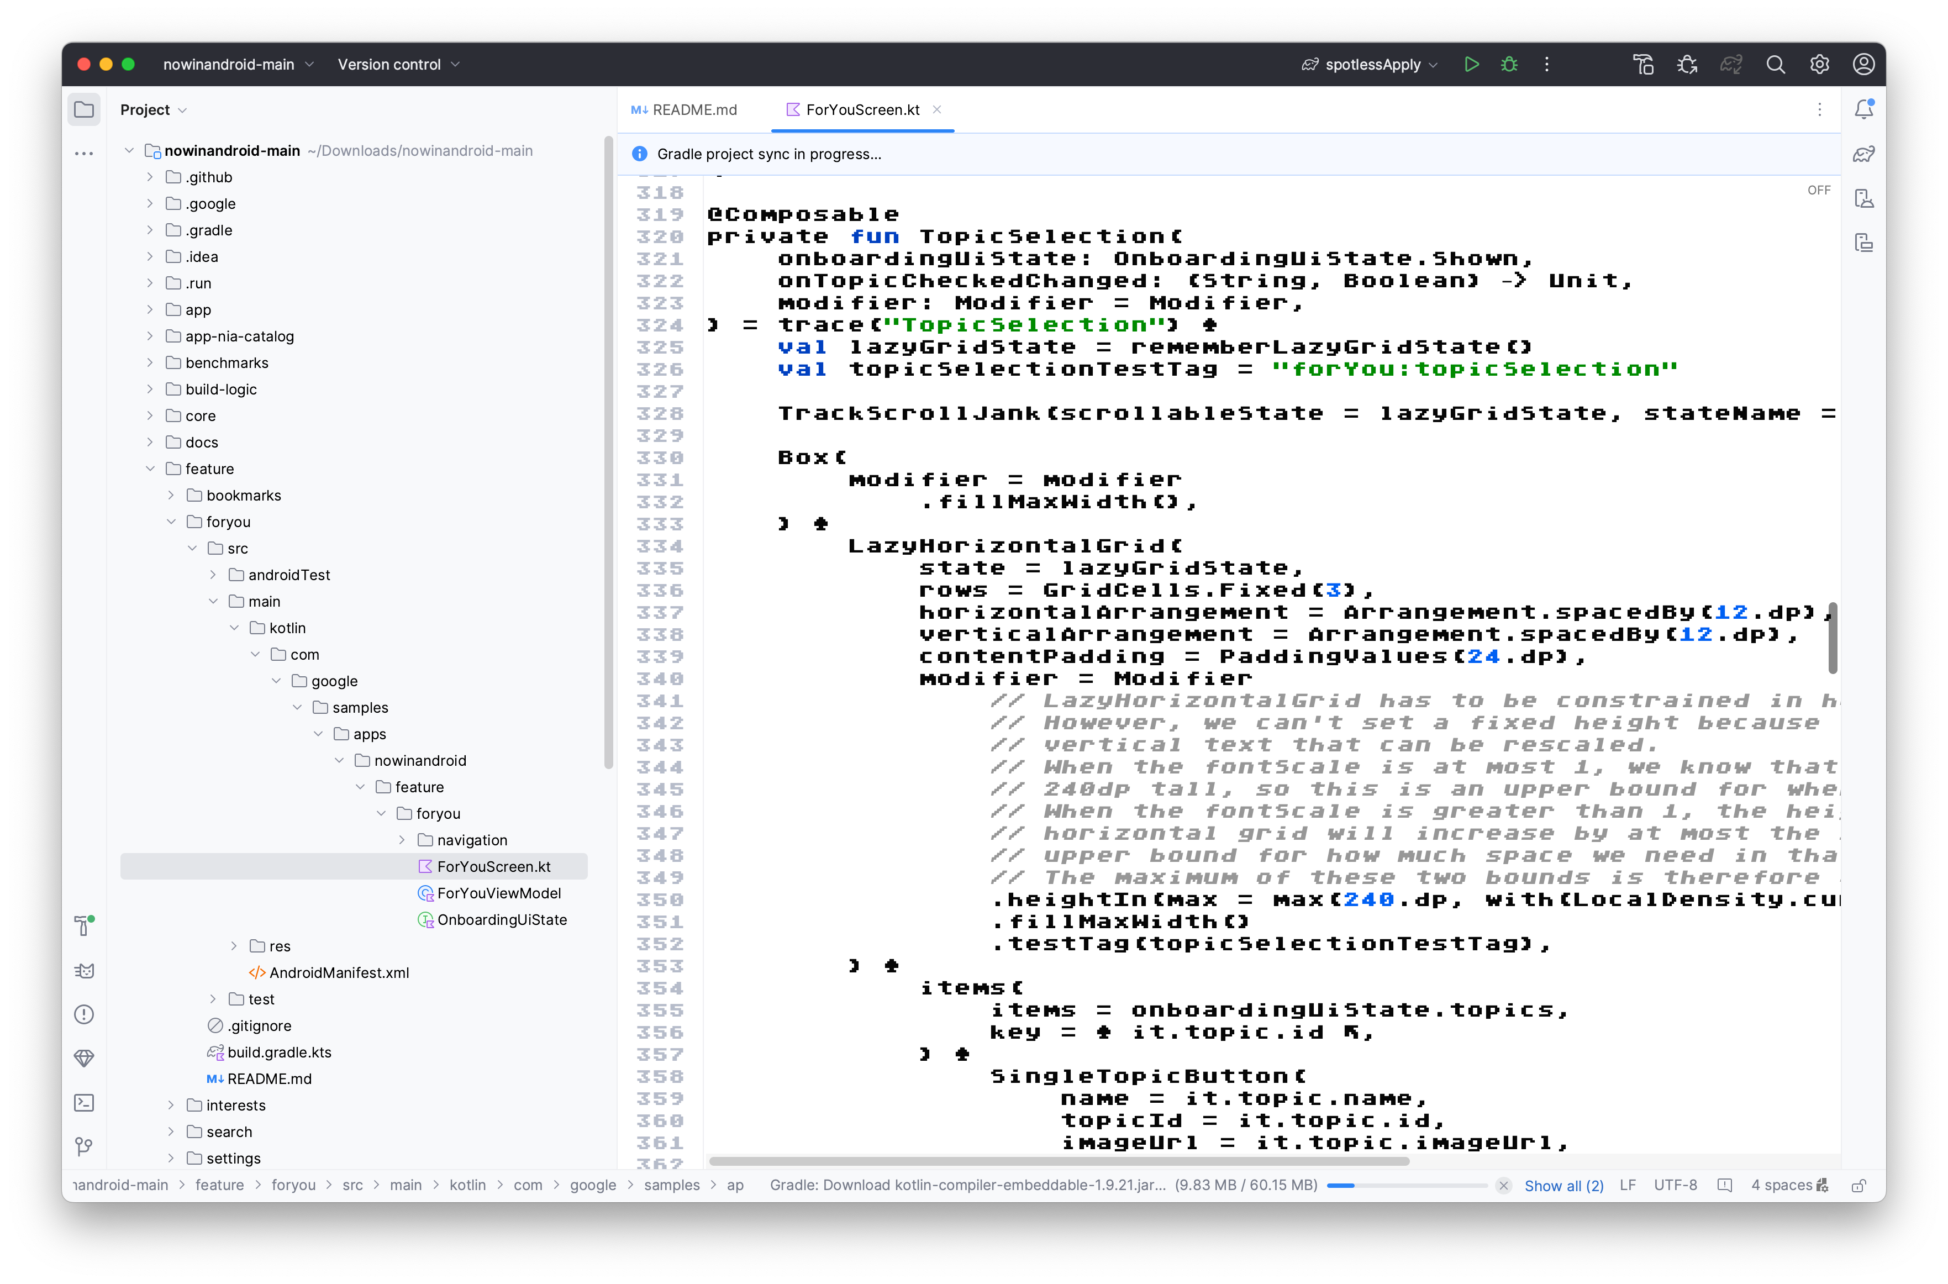Click Show all (2) link
This screenshot has height=1284, width=1948.
[1563, 1185]
